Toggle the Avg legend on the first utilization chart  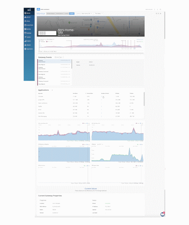tap(88, 123)
